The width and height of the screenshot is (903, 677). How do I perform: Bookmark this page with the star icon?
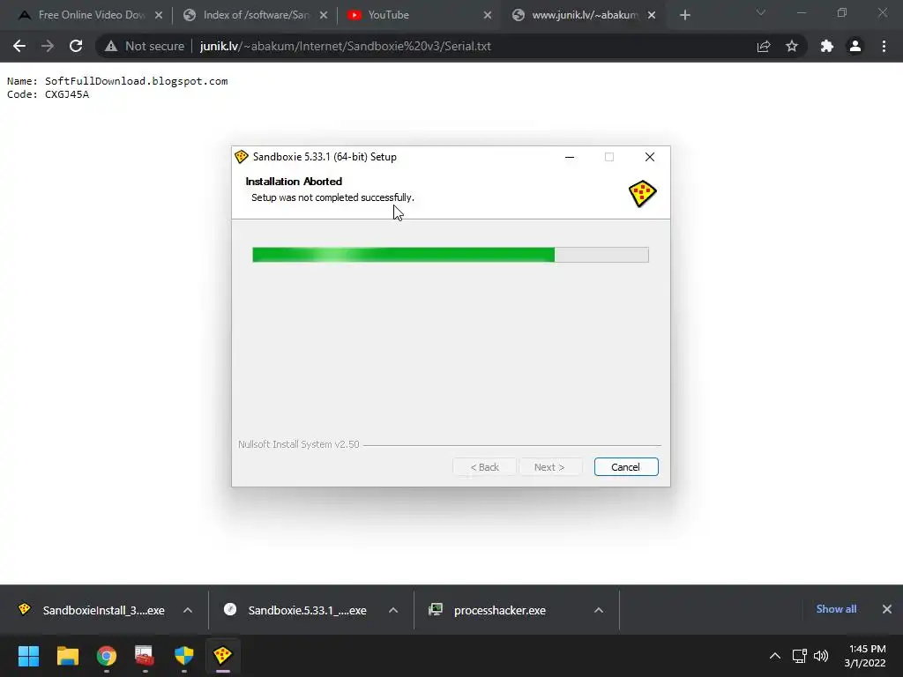[792, 46]
